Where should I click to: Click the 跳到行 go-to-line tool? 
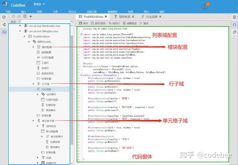coord(114,23)
